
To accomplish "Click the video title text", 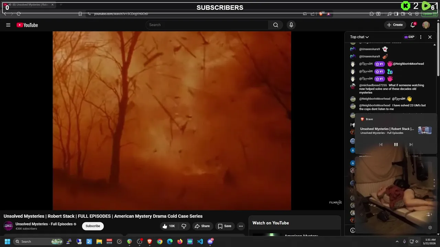I will click(103, 216).
